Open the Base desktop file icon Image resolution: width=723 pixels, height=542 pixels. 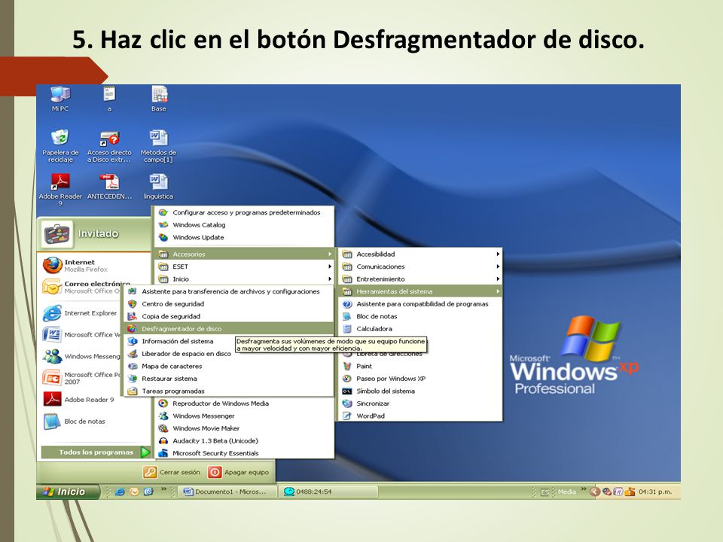coord(159,99)
